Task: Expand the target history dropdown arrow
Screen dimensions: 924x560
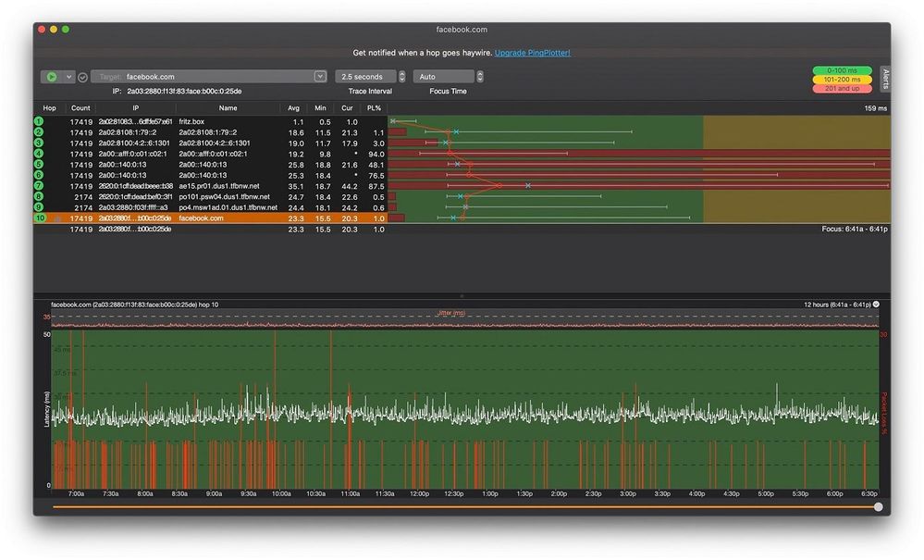Action: coord(320,77)
